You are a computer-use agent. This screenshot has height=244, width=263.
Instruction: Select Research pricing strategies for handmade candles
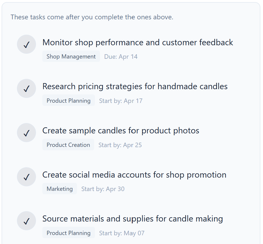(x=135, y=86)
